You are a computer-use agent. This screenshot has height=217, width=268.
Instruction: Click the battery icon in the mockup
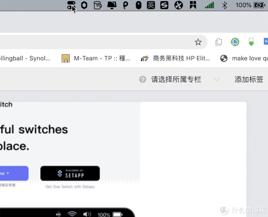click(117, 214)
